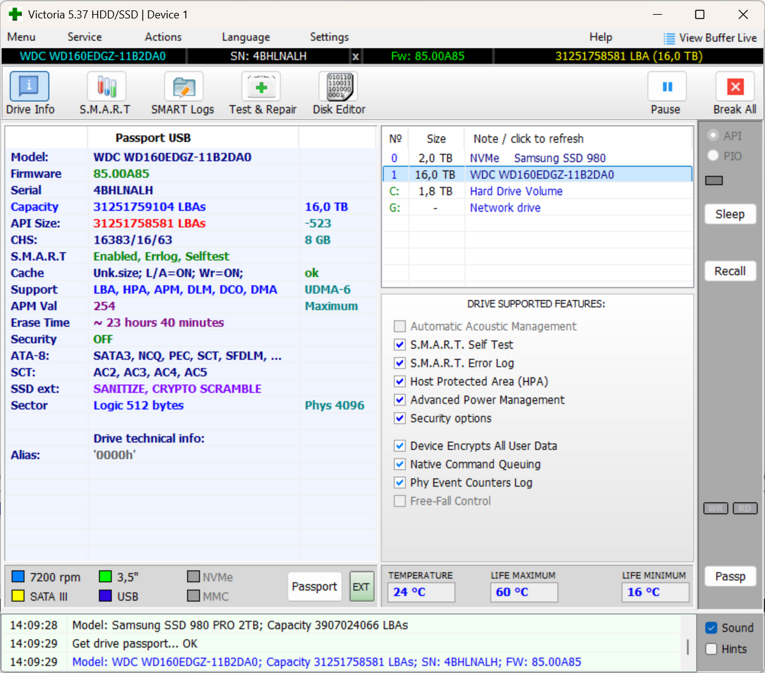Select drive 0 Samsung SSD 980 row

tap(537, 158)
